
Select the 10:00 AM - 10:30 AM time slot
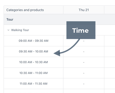point(33,62)
